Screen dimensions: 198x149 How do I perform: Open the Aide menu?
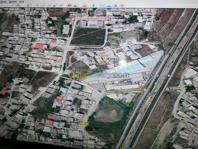tap(22, 2)
